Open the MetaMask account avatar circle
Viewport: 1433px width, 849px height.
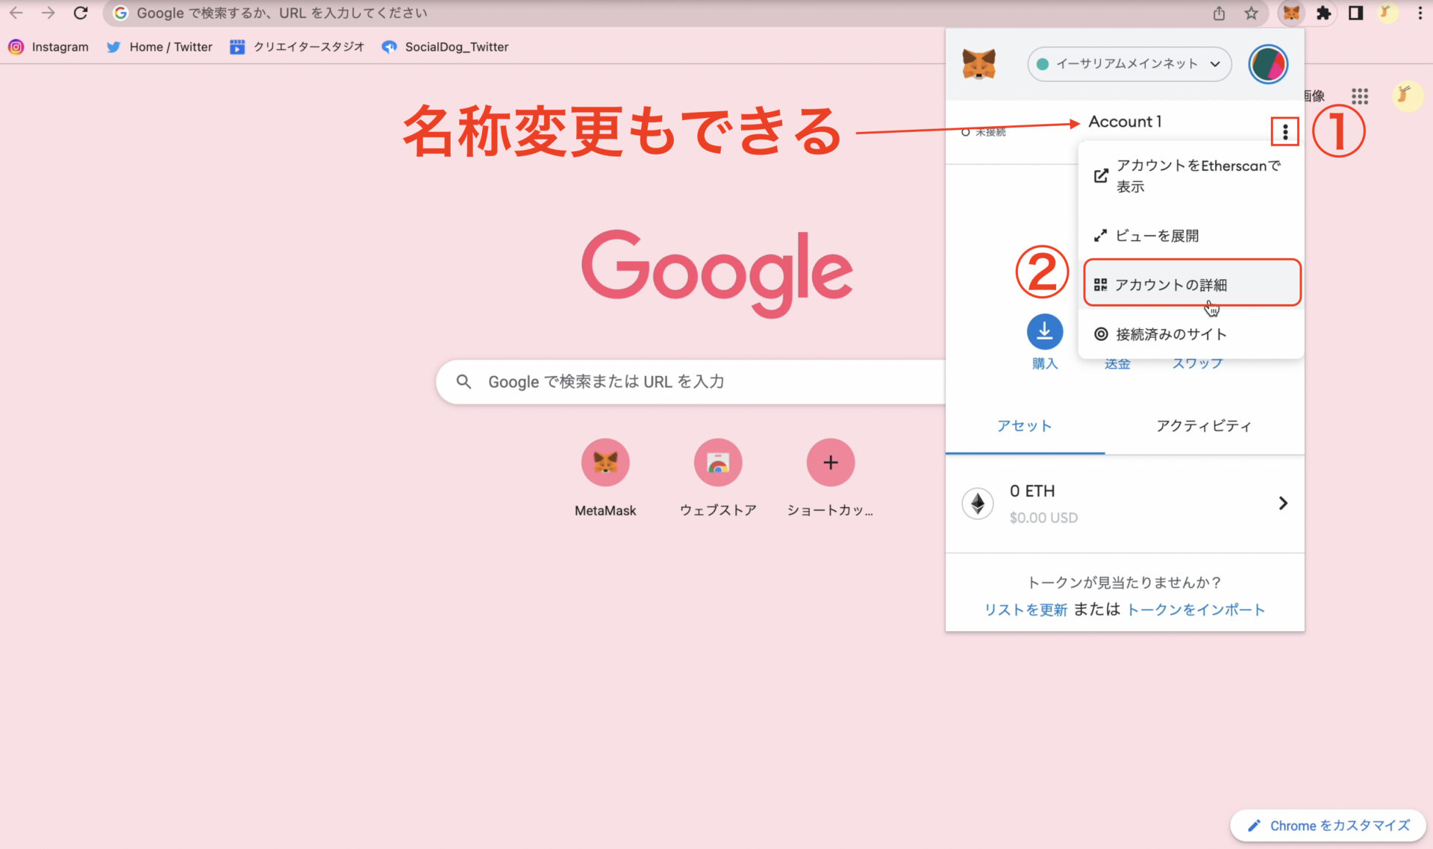[x=1268, y=64]
